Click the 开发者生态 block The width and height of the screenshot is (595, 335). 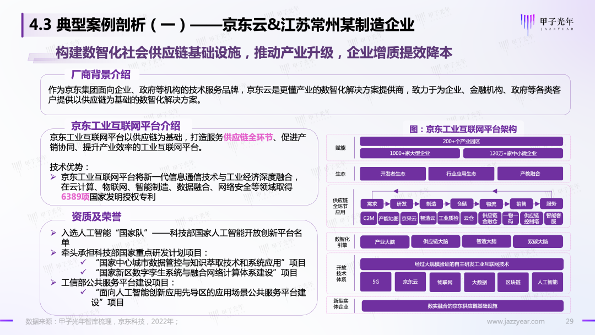click(392, 174)
